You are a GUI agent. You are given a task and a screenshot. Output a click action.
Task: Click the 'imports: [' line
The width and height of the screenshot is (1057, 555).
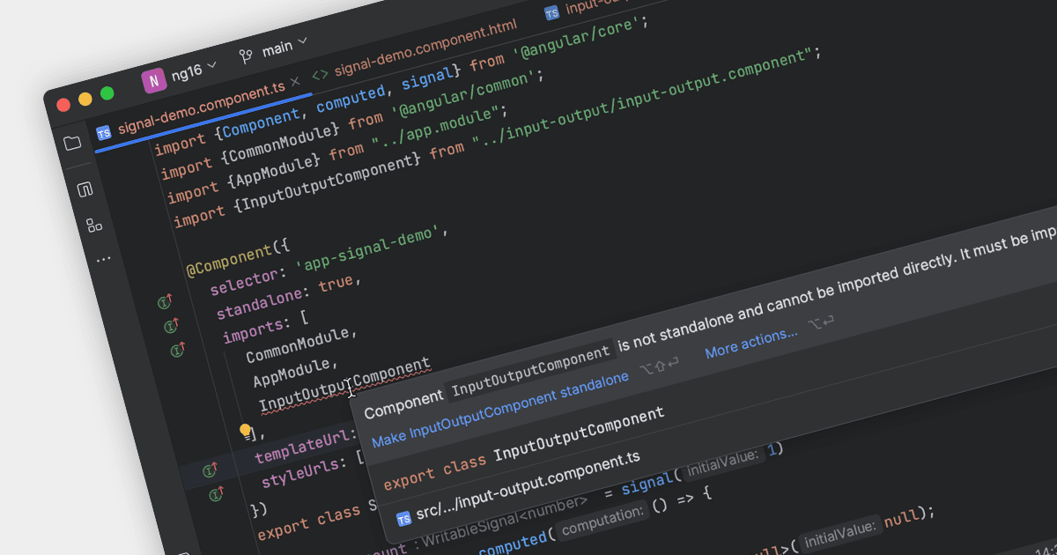pos(268,327)
